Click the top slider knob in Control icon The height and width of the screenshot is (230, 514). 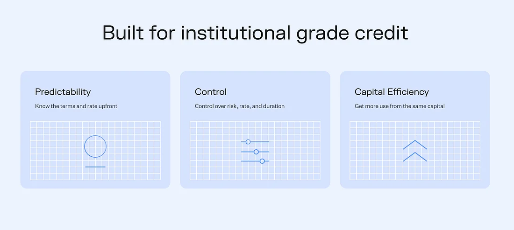click(x=248, y=142)
